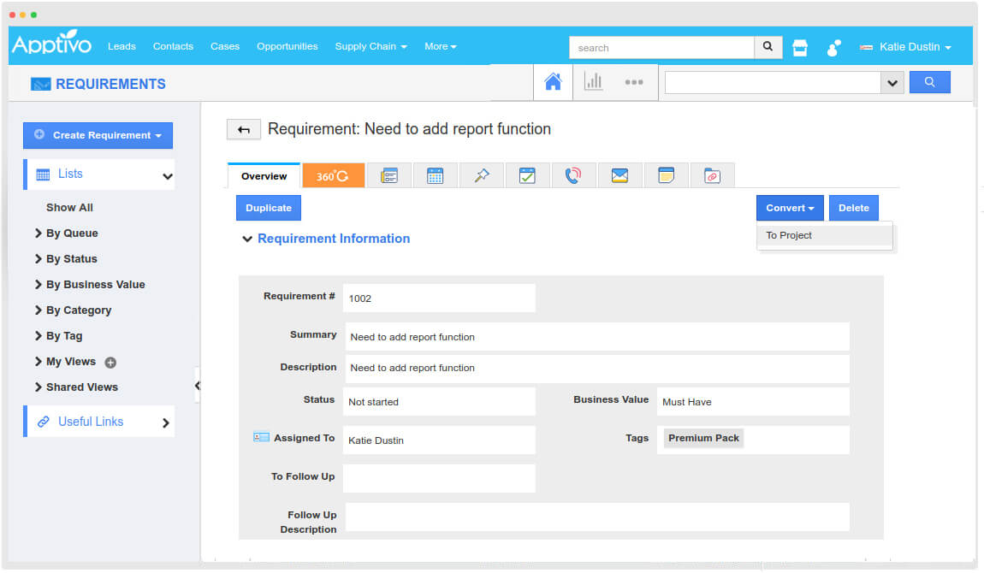The width and height of the screenshot is (984, 573).
Task: Click the Summary input field
Action: 596,337
